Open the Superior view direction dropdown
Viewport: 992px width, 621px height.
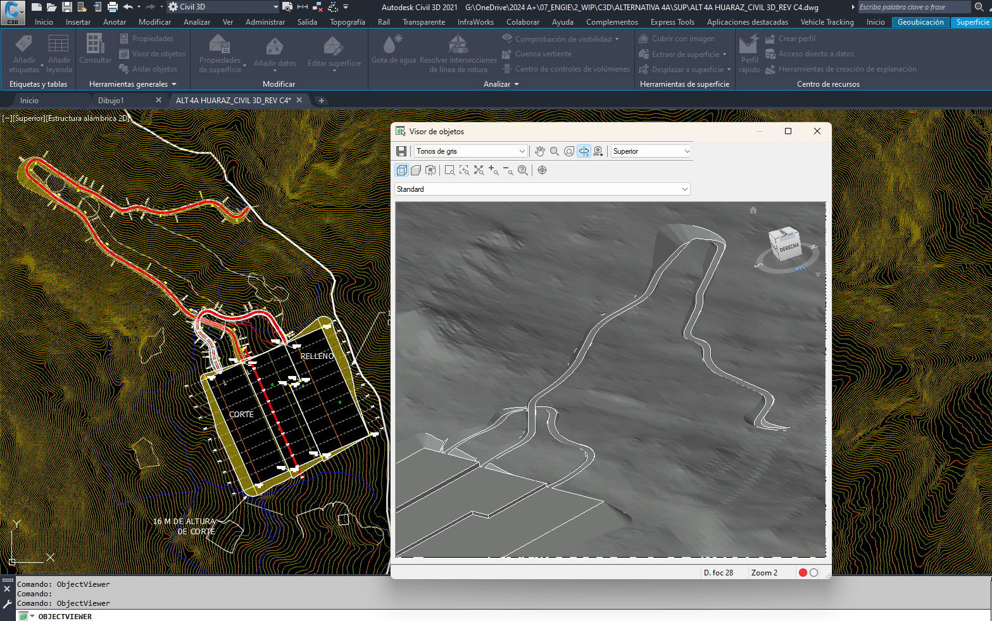click(x=651, y=151)
